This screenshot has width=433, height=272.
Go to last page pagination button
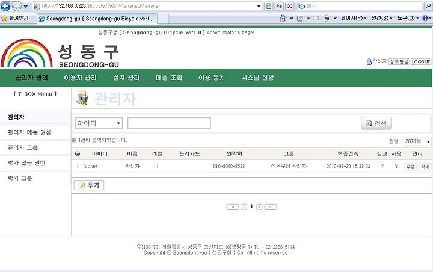point(271,207)
